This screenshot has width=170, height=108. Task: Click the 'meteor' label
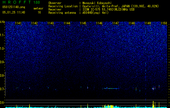pos(38,8)
